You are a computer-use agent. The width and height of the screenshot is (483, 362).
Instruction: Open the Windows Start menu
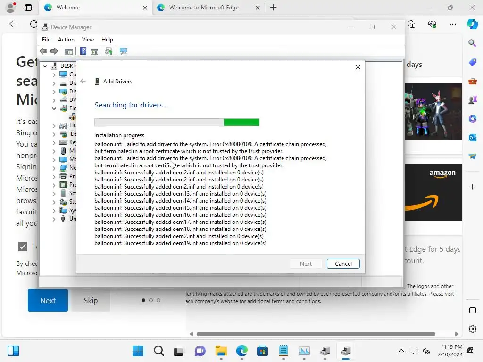pyautogui.click(x=138, y=351)
